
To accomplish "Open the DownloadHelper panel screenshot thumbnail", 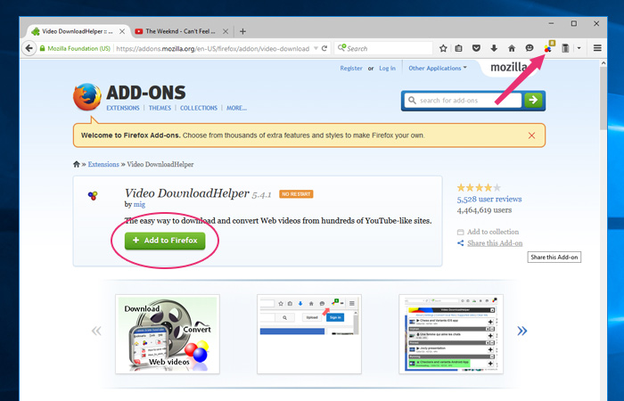I will [451, 334].
